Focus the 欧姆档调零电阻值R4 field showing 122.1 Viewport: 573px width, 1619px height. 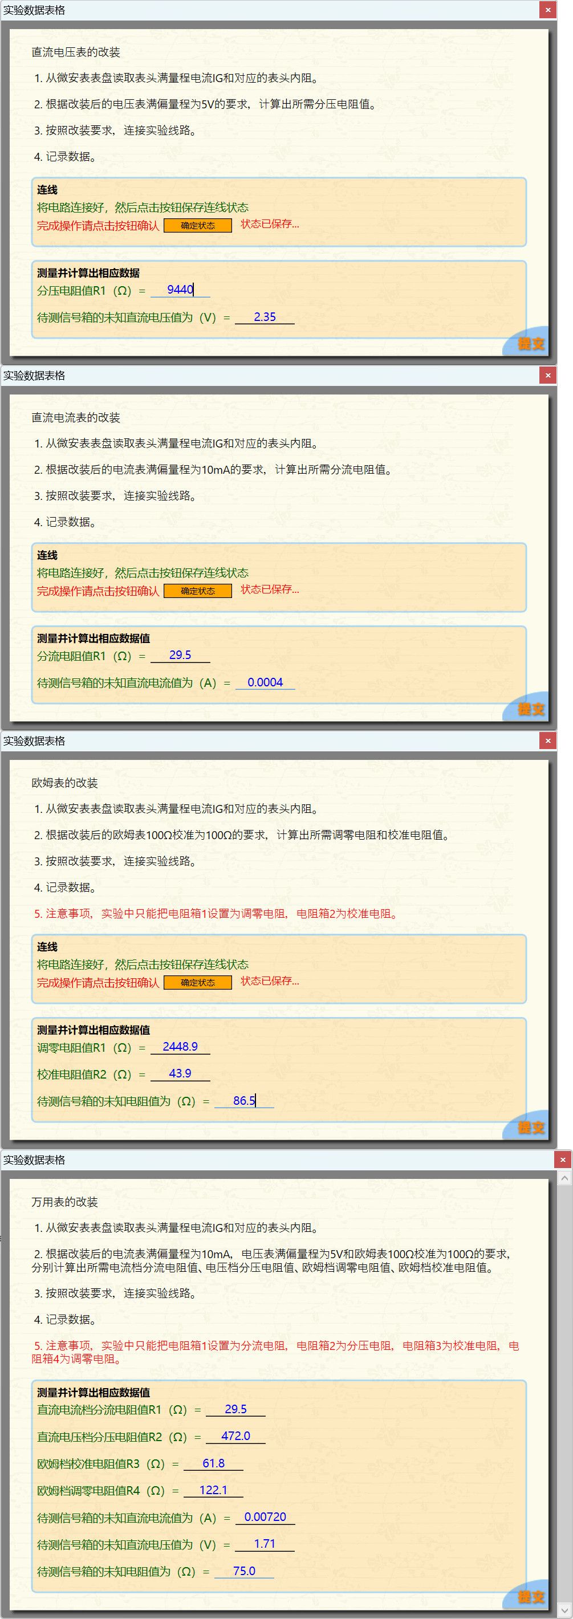[213, 1490]
